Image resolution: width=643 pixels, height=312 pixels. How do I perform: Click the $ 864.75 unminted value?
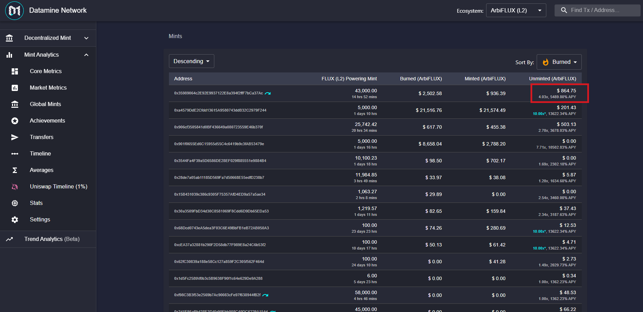[566, 91]
